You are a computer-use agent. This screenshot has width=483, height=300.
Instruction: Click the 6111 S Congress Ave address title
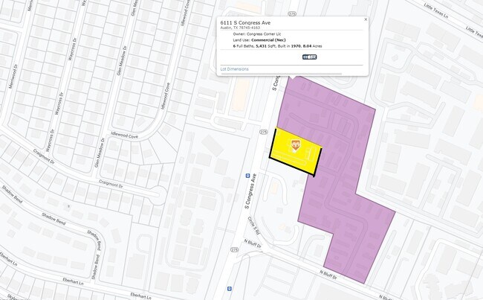pyautogui.click(x=245, y=23)
